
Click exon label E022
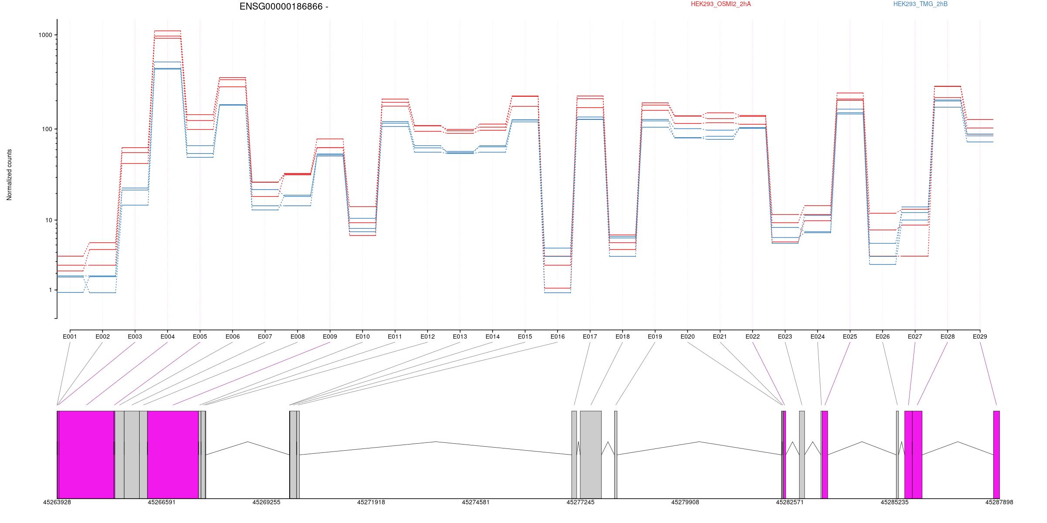753,336
